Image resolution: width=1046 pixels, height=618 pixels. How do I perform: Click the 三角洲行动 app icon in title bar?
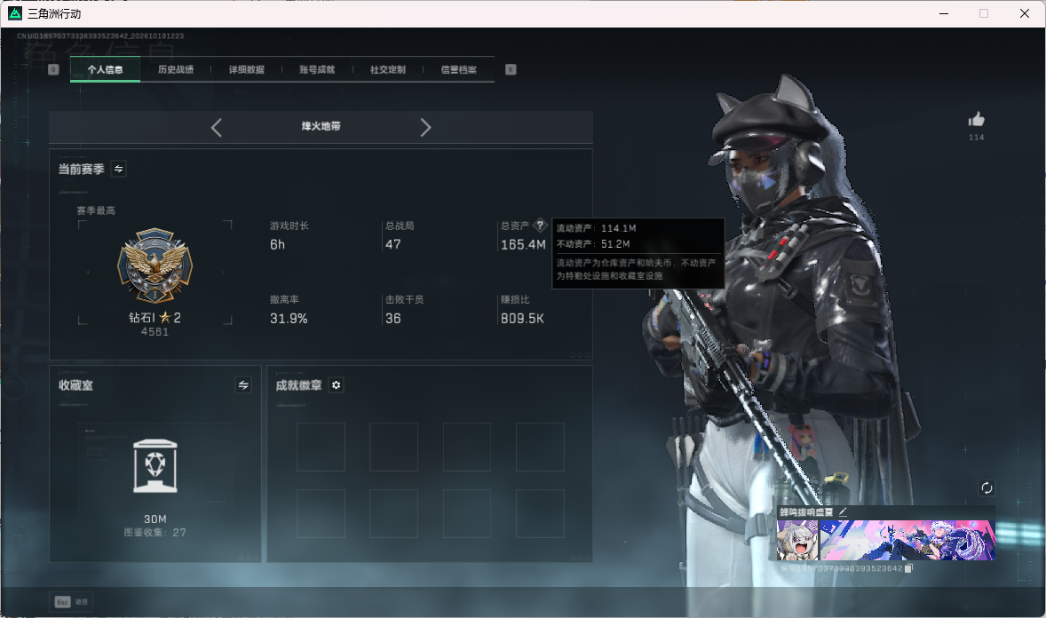(x=15, y=13)
